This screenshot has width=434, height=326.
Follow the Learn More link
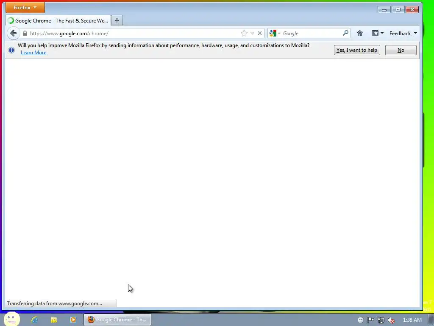(x=33, y=53)
